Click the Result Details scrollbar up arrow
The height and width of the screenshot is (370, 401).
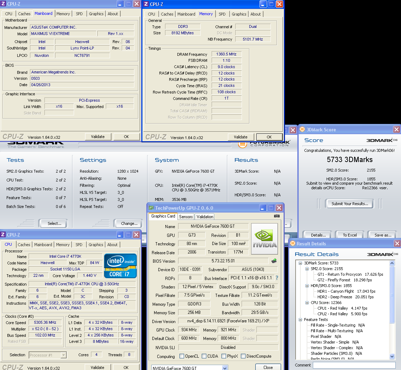pyautogui.click(x=392, y=263)
